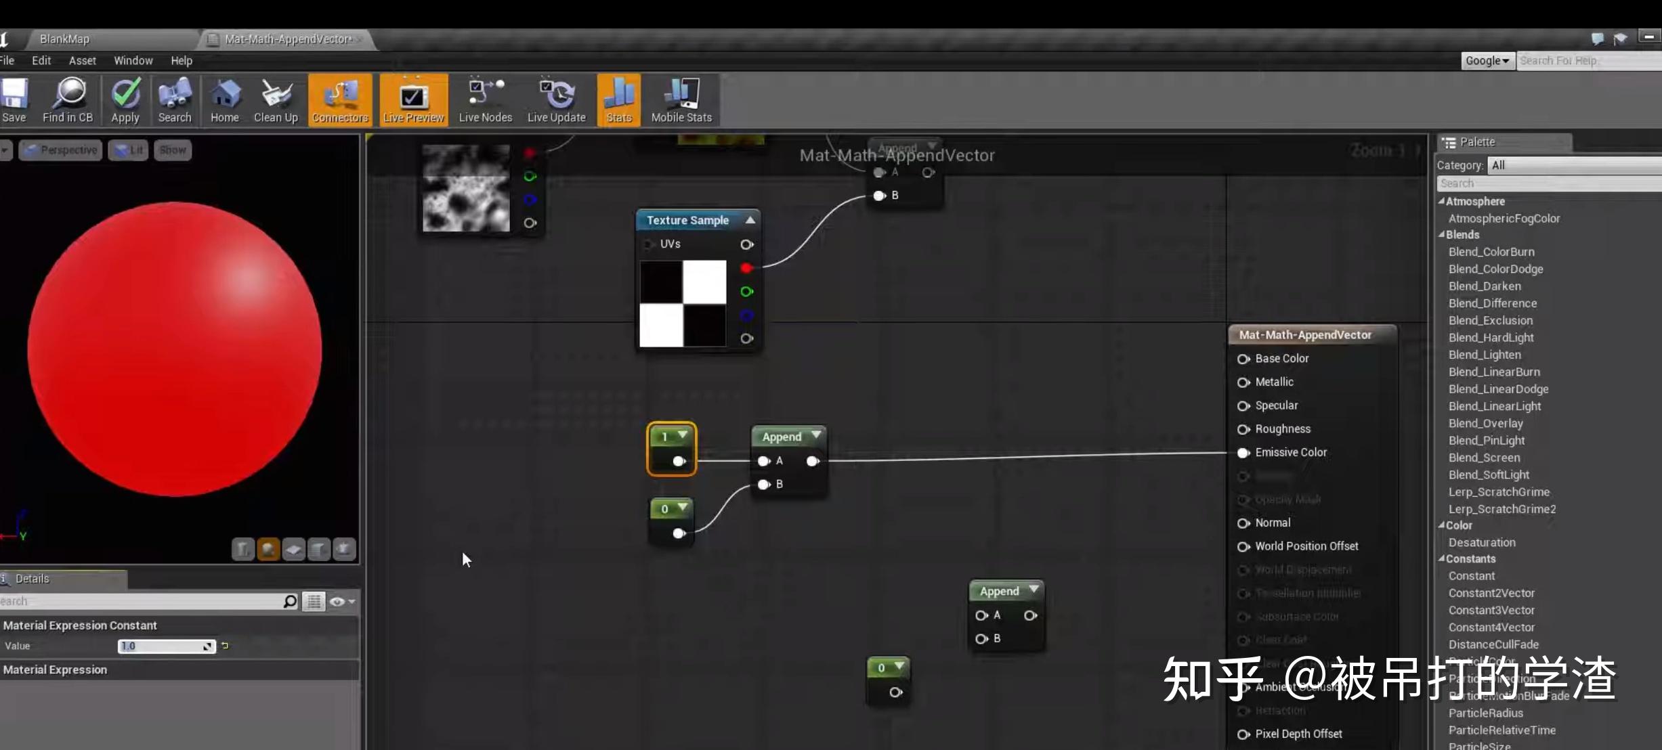Click the Find in CB icon
Image resolution: width=1662 pixels, height=750 pixels.
68,100
